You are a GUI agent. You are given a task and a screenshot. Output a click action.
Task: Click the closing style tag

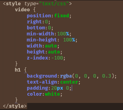pyautogui.click(x=15, y=106)
